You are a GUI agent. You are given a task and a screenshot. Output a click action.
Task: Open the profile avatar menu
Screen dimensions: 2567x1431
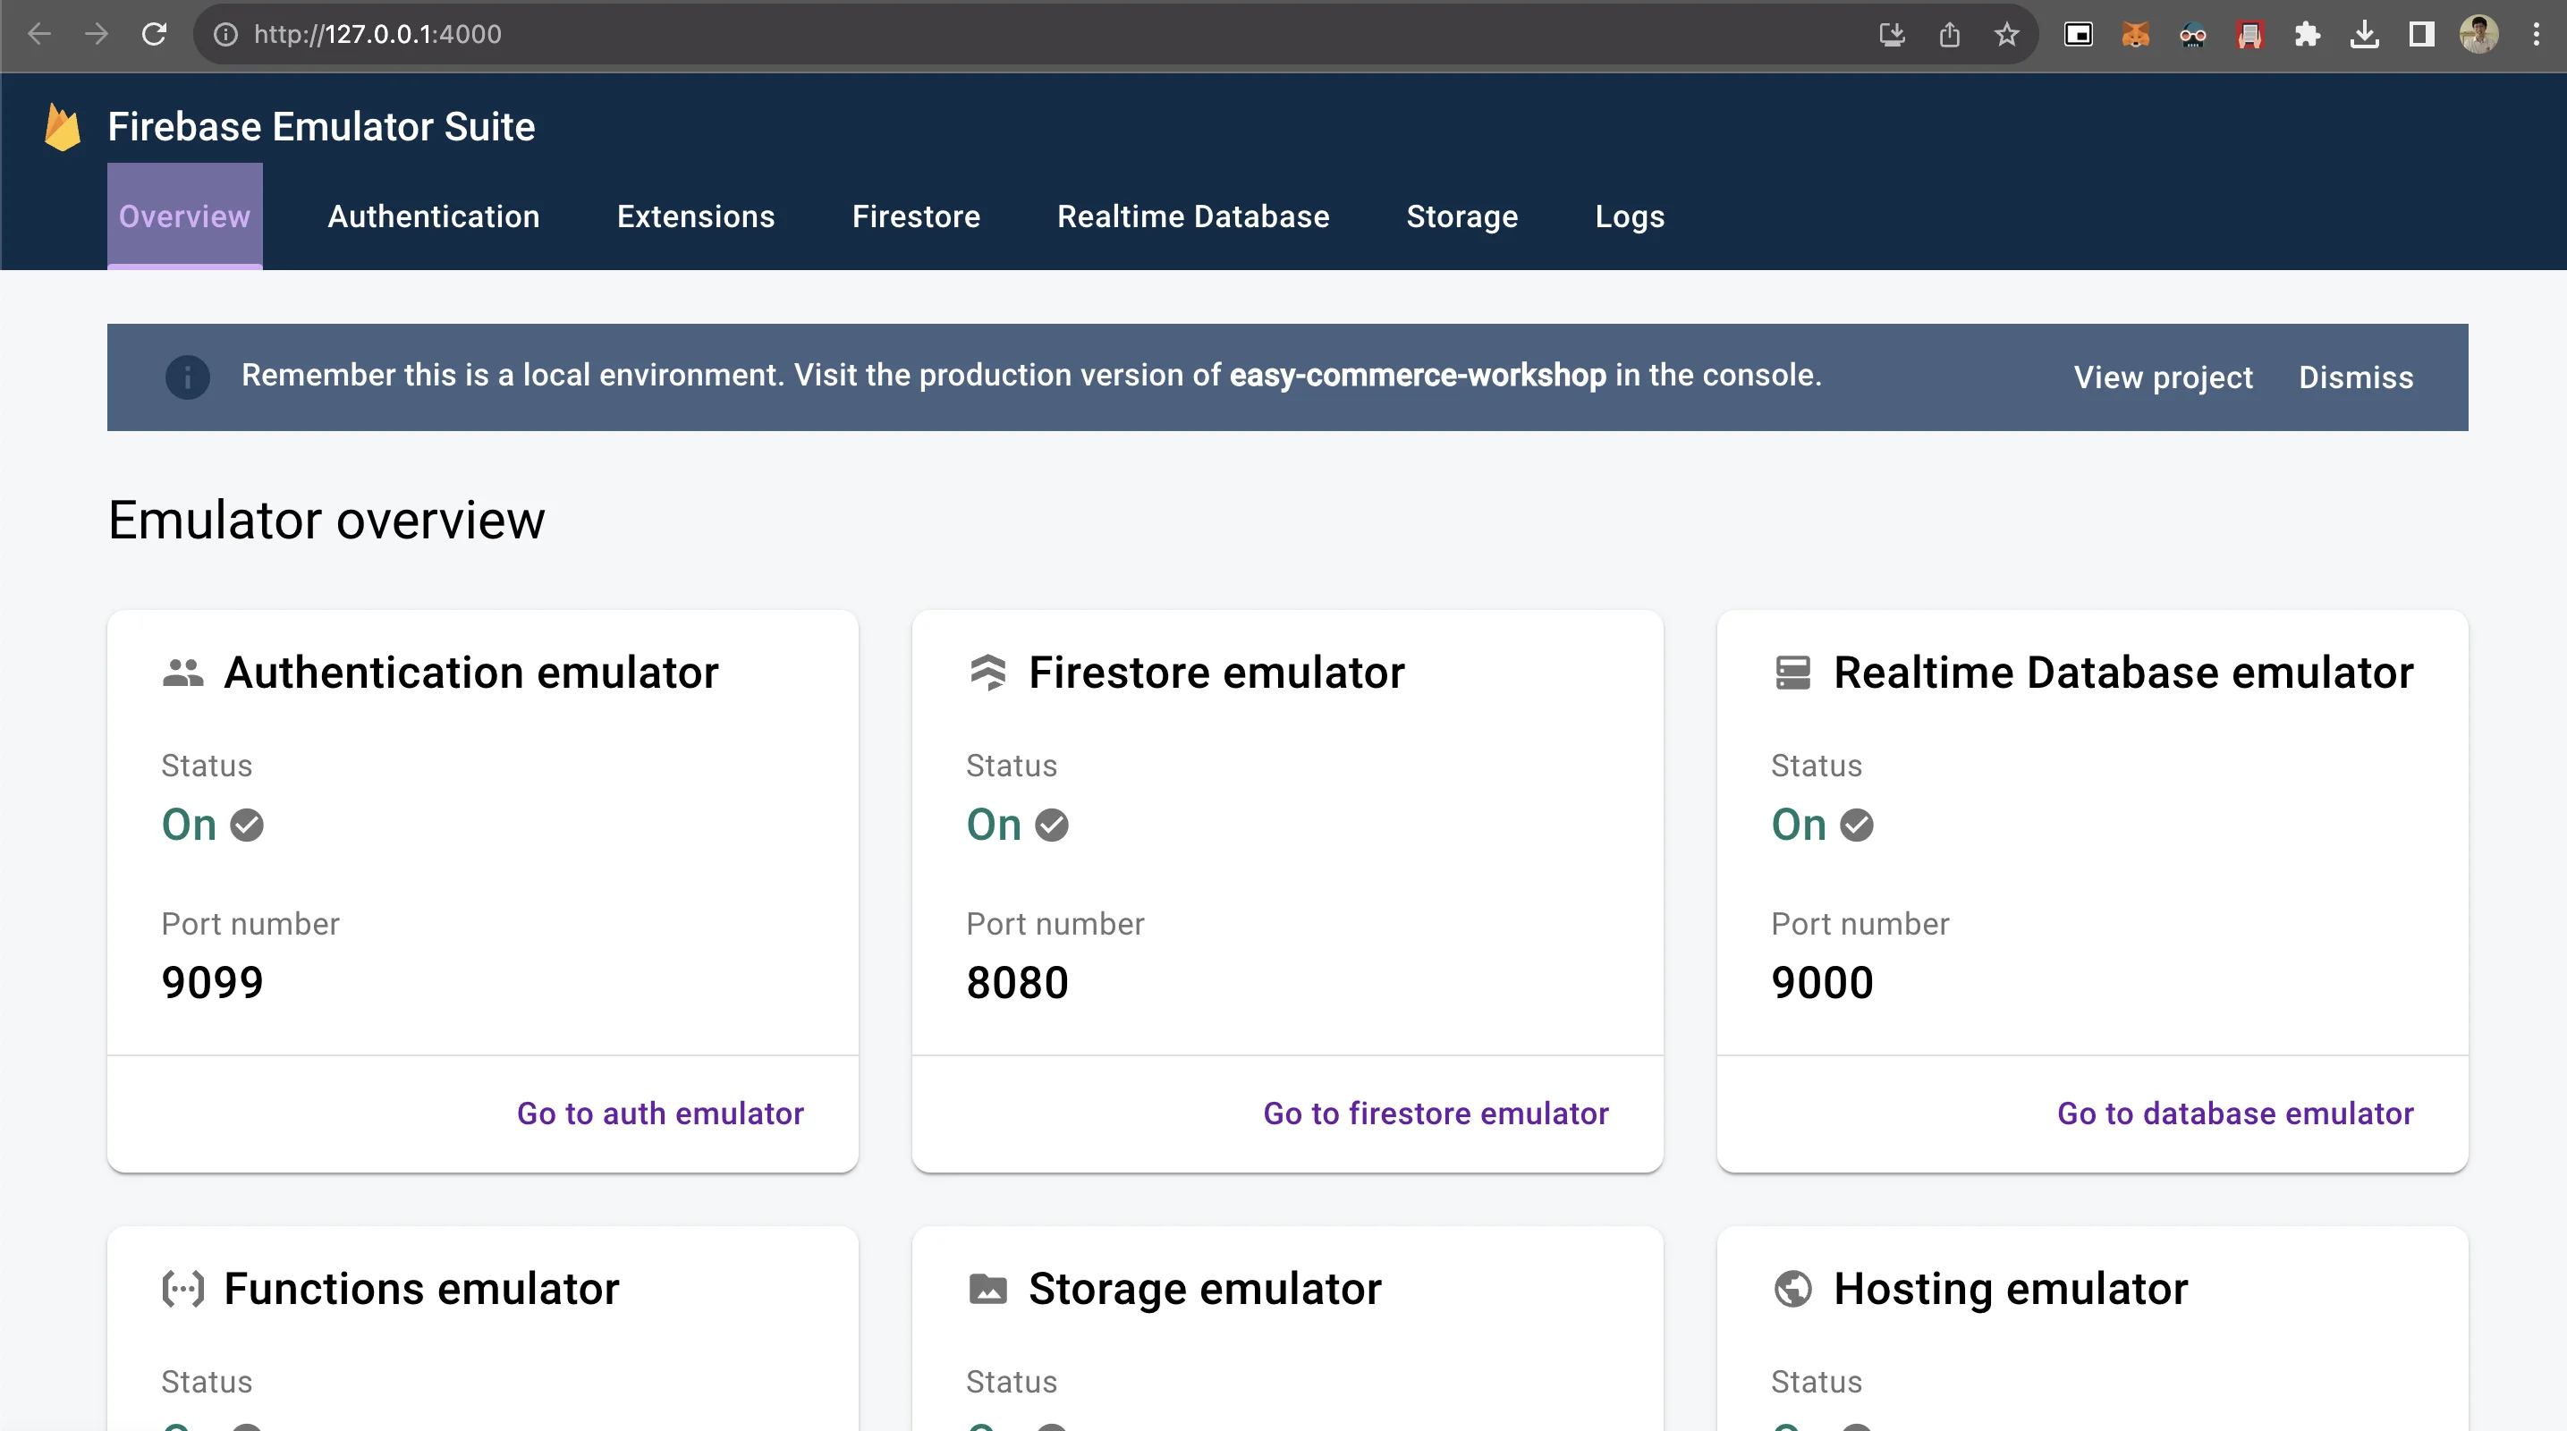point(2479,35)
